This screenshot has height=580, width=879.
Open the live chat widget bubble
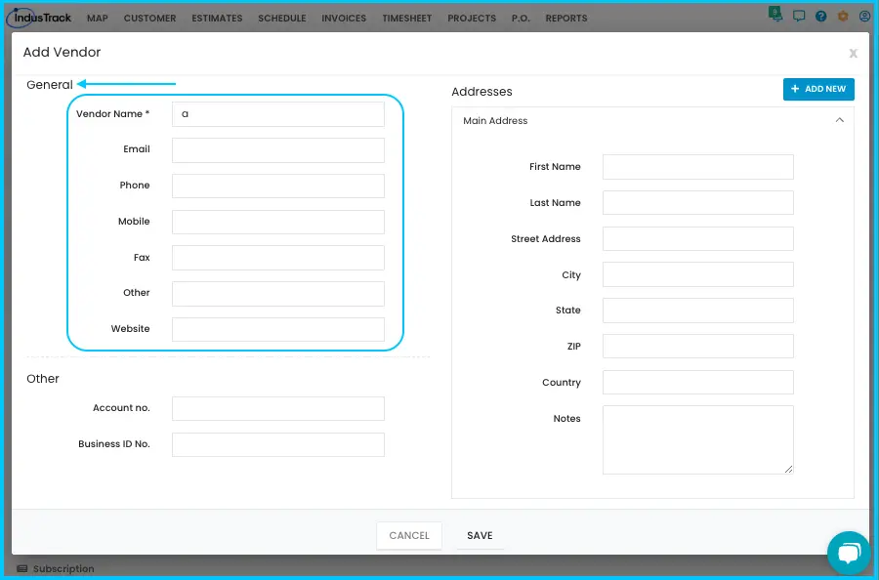pyautogui.click(x=850, y=553)
